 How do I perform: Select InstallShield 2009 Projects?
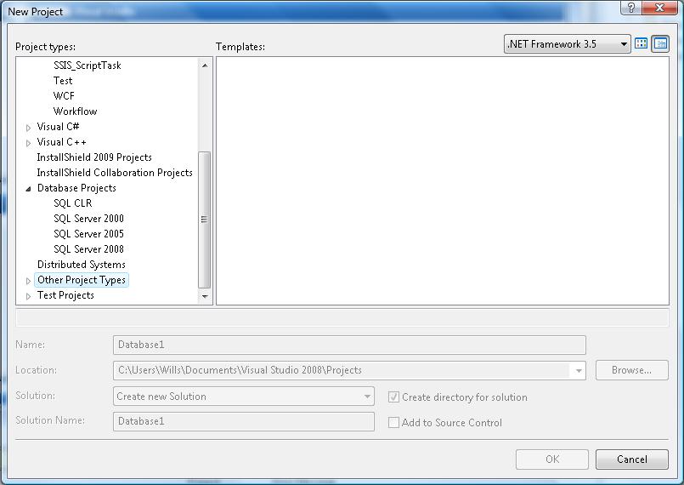(94, 157)
